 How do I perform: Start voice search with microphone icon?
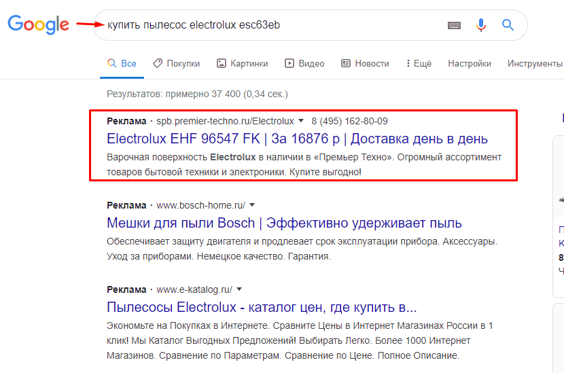pyautogui.click(x=481, y=25)
